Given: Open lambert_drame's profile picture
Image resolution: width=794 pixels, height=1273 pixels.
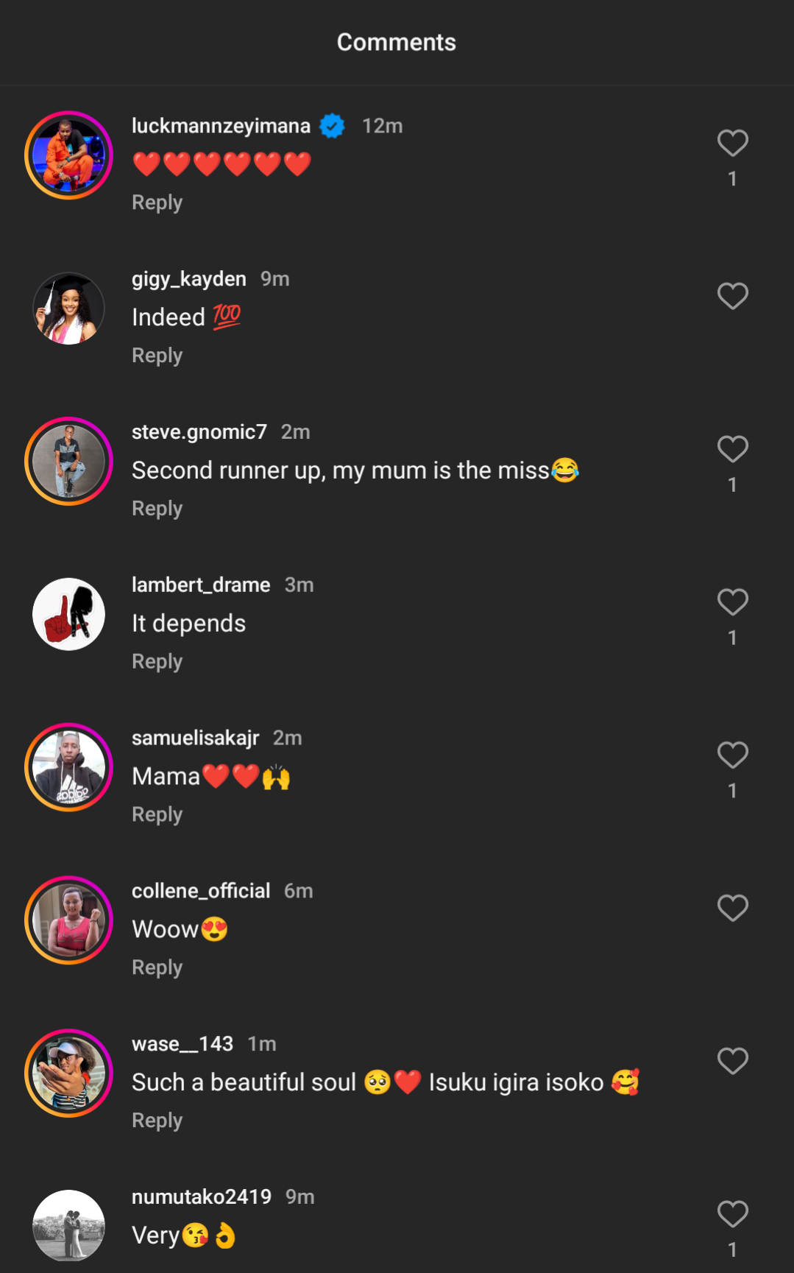Looking at the screenshot, I should pyautogui.click(x=68, y=615).
